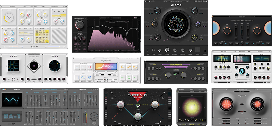The height and width of the screenshot is (126, 272).
Task: Open Transit Motion Designer preset menu
Action: click(34, 6)
